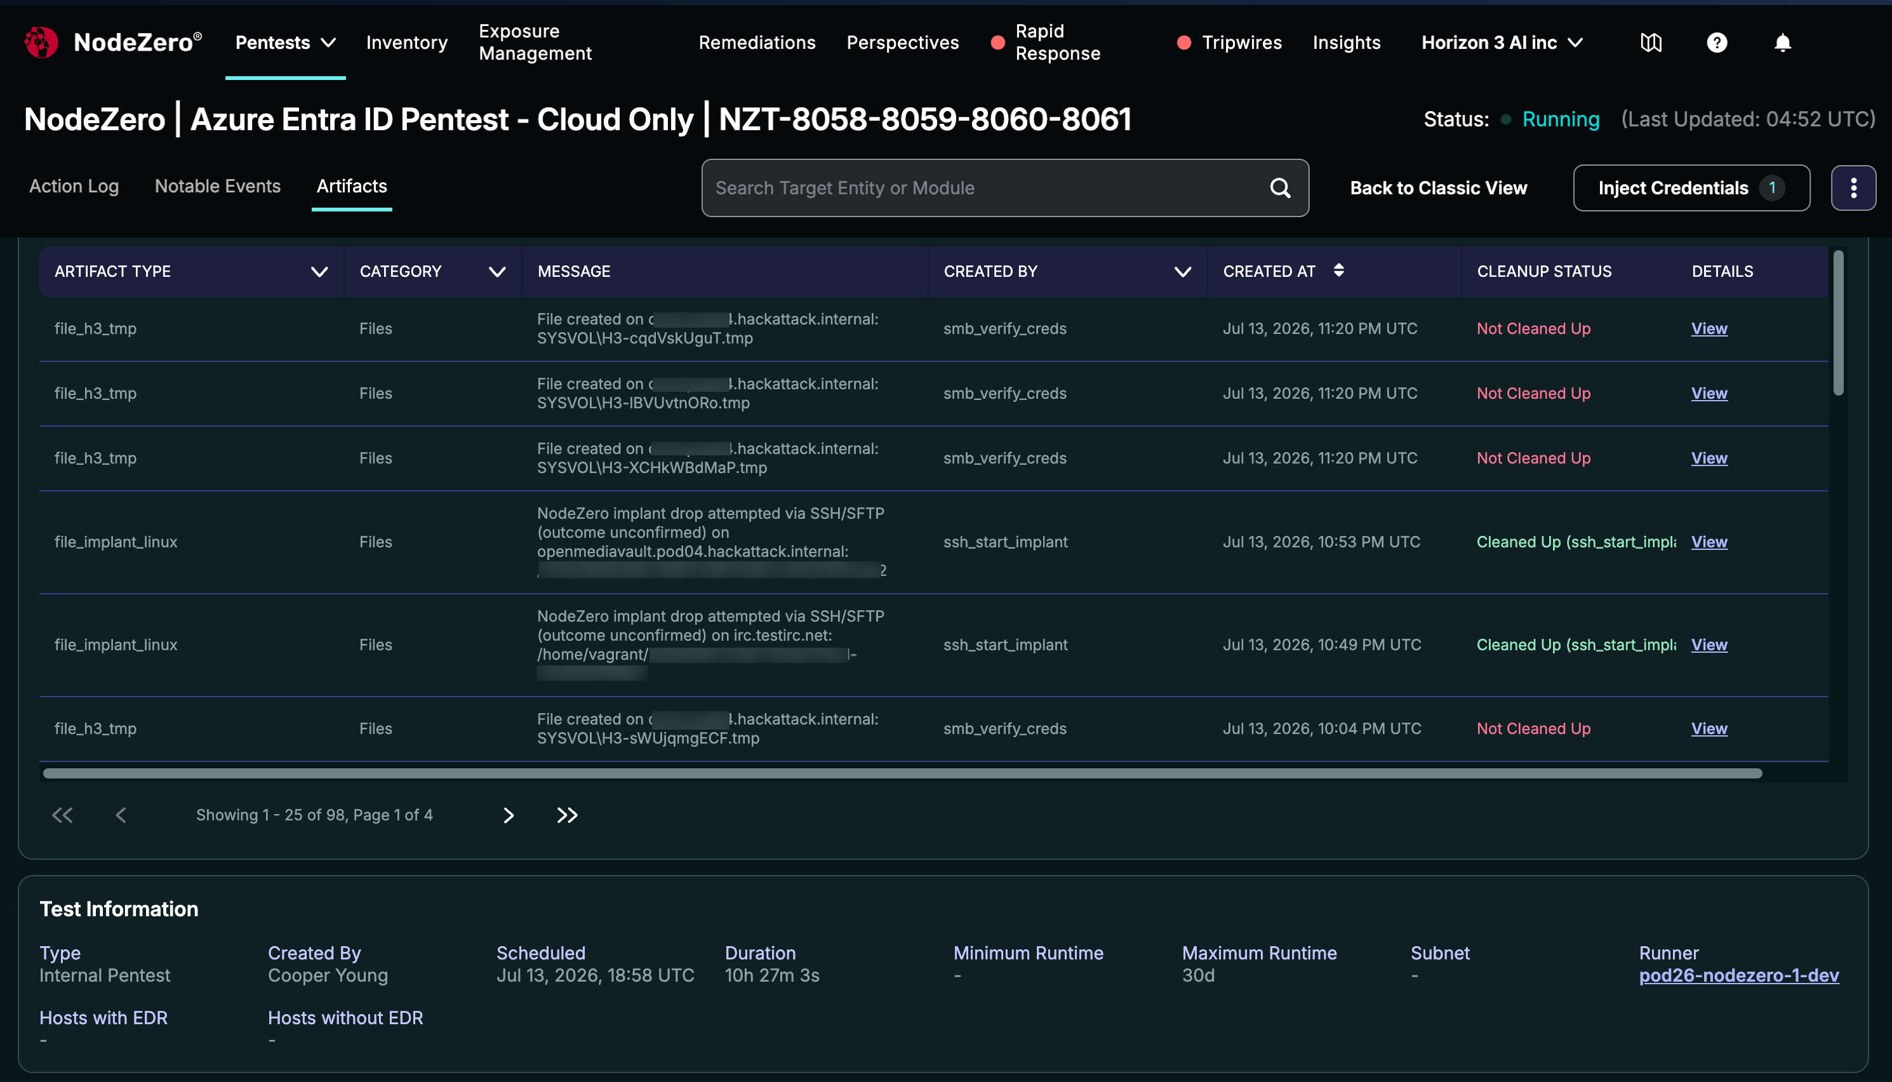
Task: Click the 'Internal Pentest' type value
Action: pyautogui.click(x=105, y=975)
